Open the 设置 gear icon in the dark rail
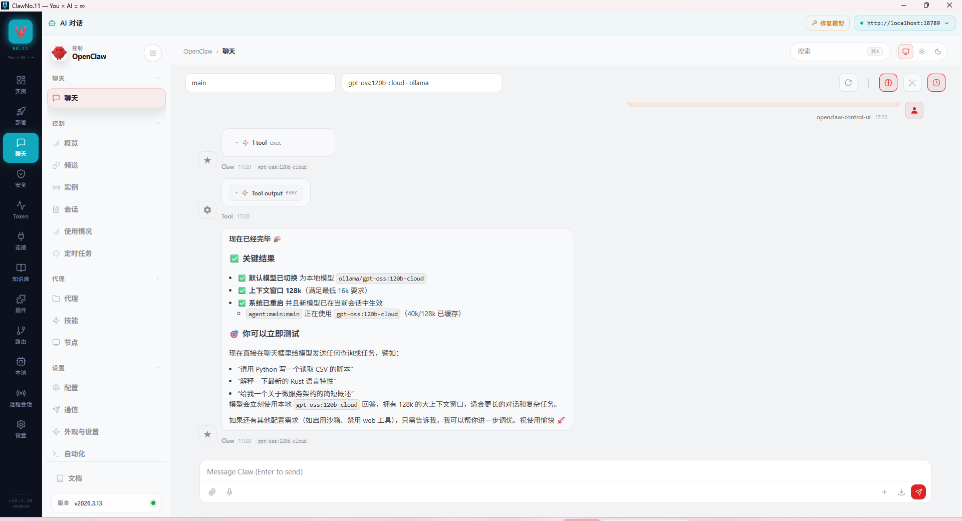962x521 pixels. tap(21, 429)
